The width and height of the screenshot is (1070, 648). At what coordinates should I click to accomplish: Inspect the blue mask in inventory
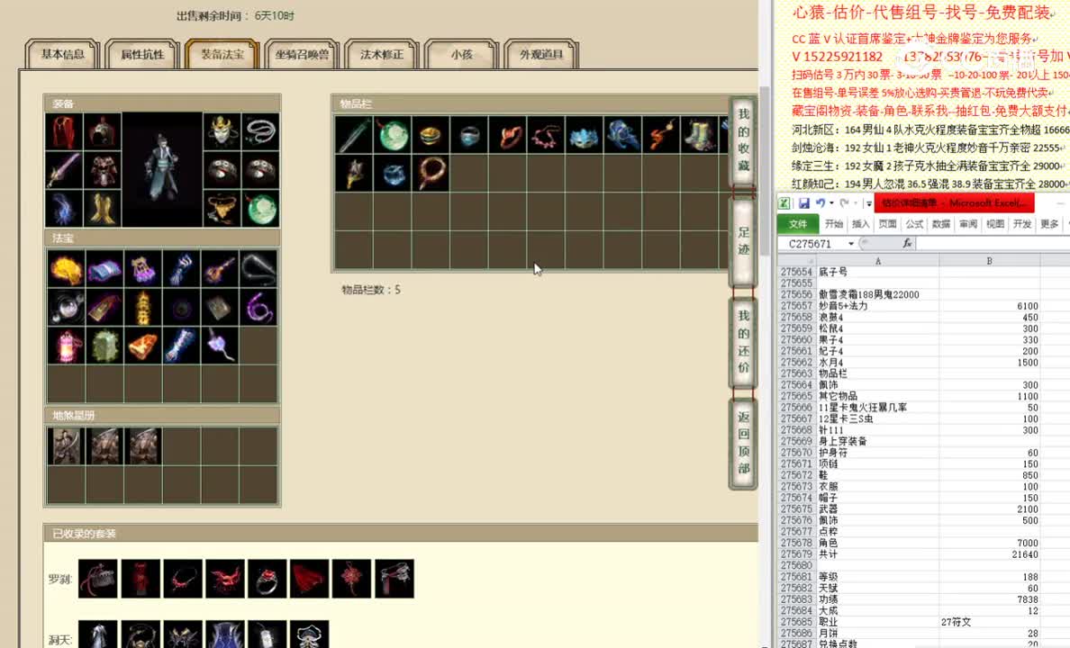(584, 134)
